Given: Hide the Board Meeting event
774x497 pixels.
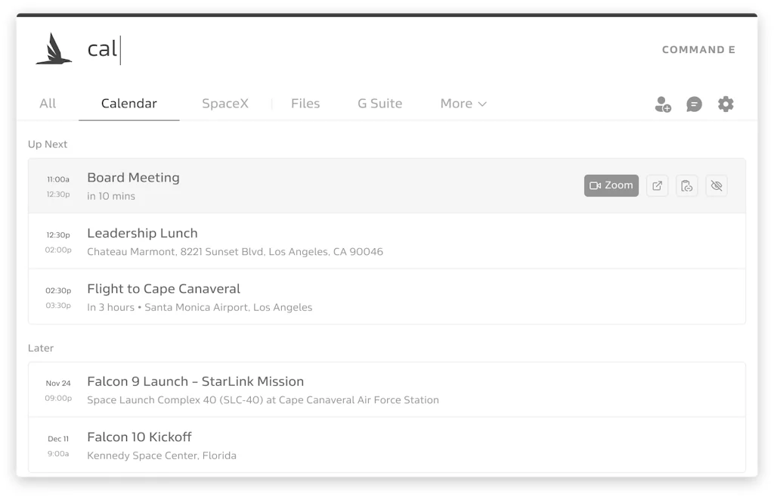Looking at the screenshot, I should click(x=717, y=186).
